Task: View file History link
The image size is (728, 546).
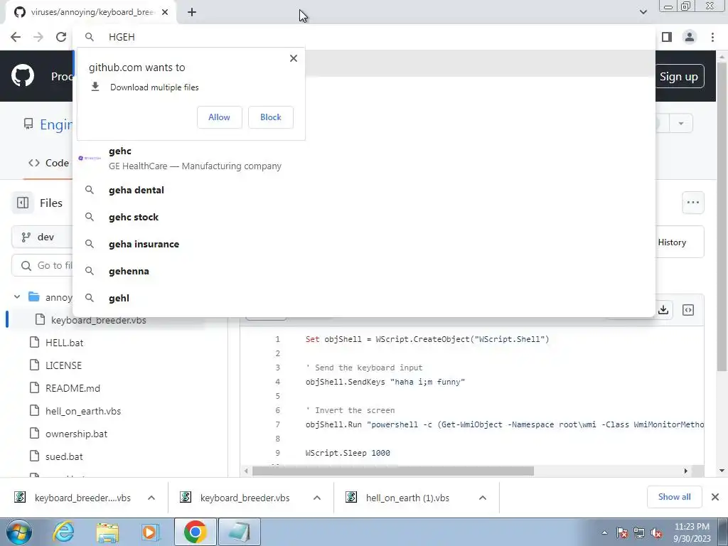Action: 672,242
